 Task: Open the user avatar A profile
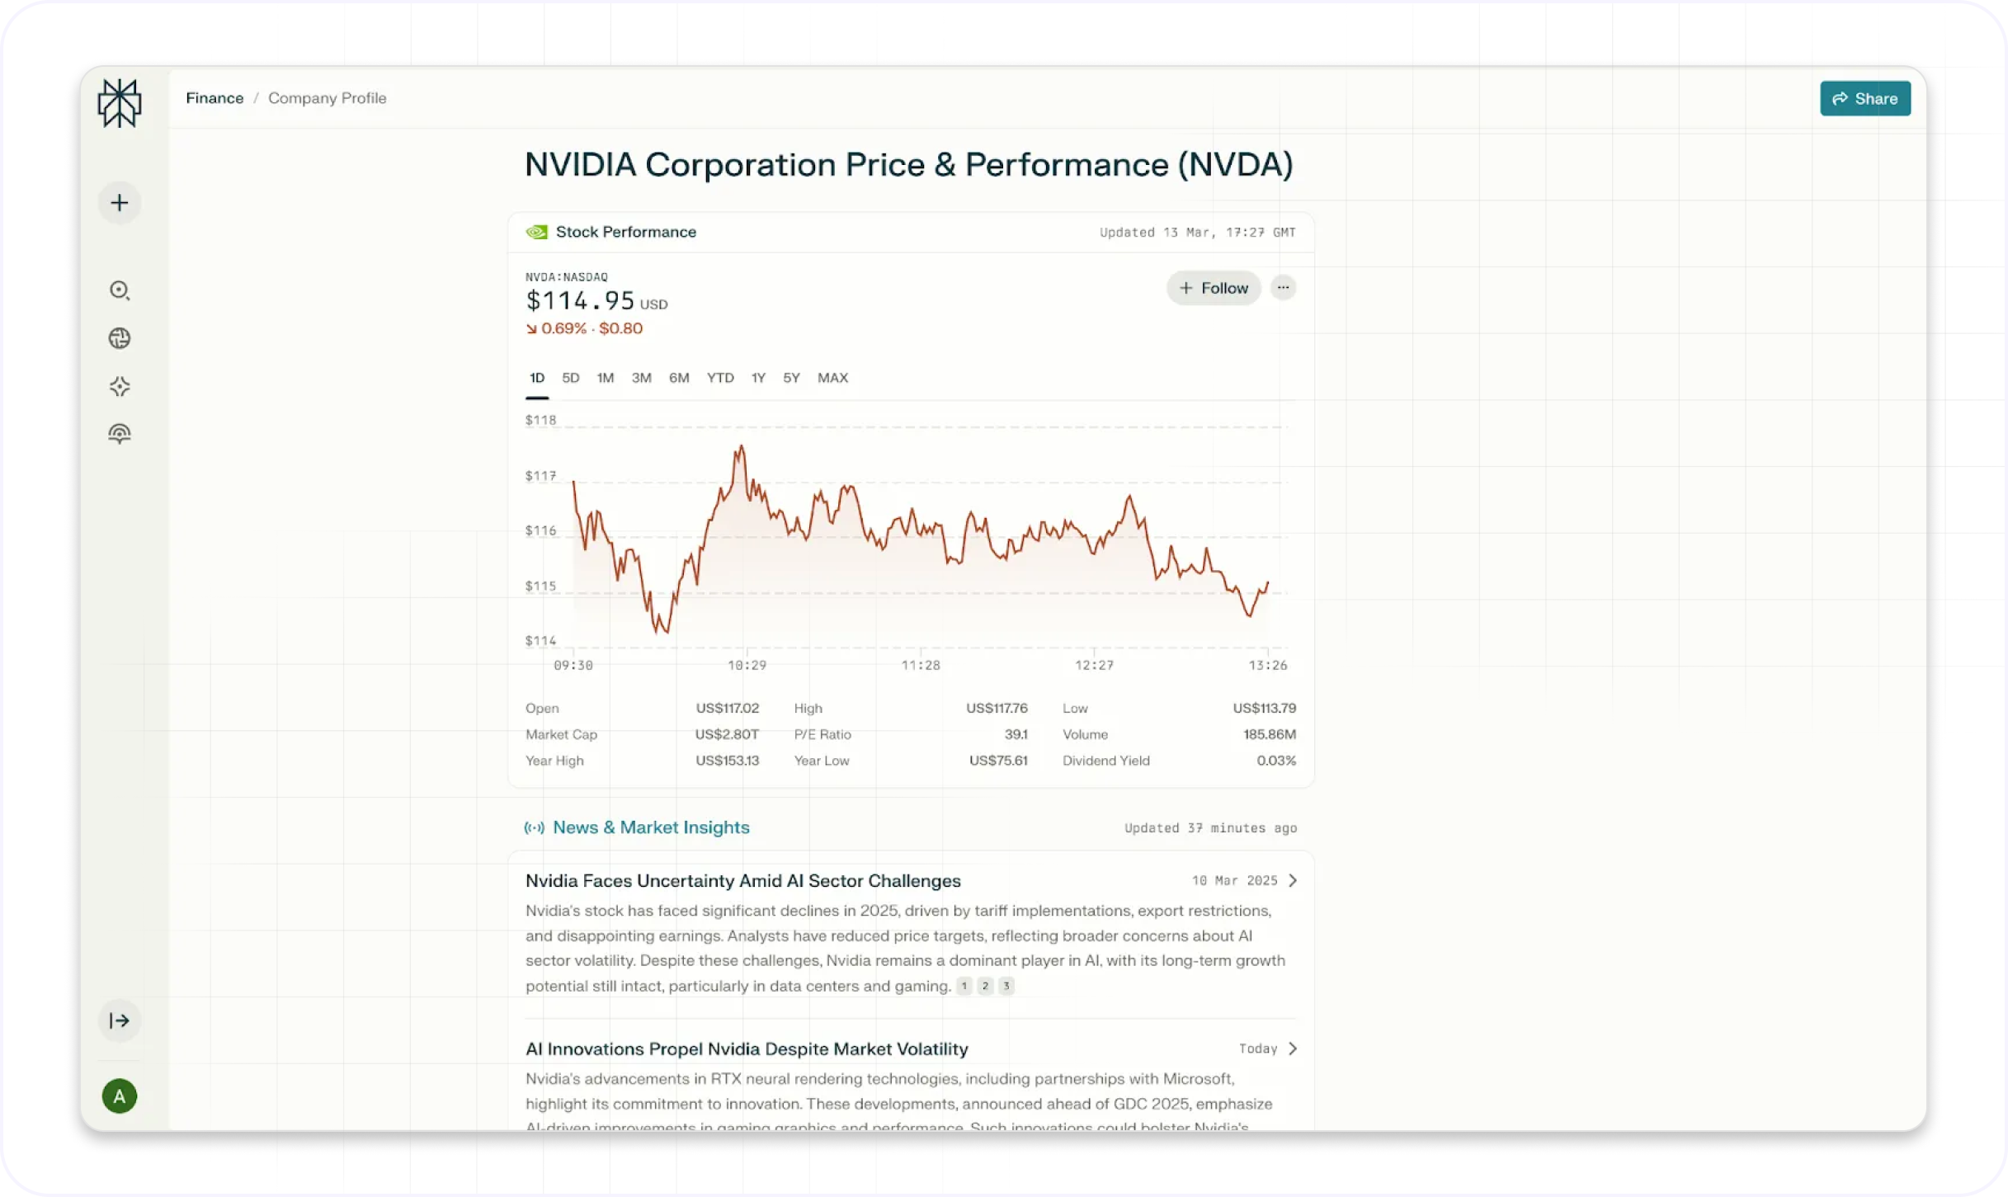coord(120,1096)
